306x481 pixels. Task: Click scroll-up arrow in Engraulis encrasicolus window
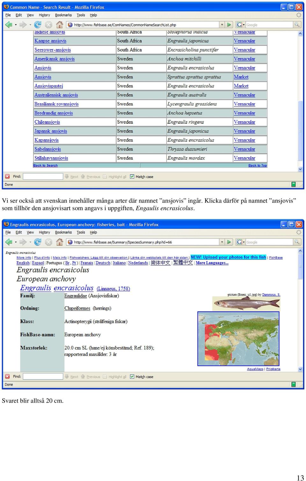point(300,251)
